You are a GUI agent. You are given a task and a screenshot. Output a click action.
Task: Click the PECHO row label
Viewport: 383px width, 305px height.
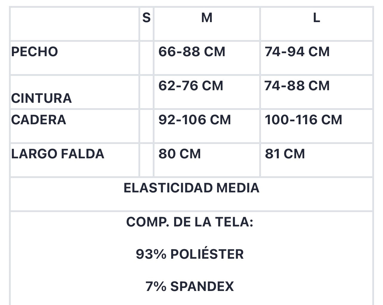pos(35,52)
